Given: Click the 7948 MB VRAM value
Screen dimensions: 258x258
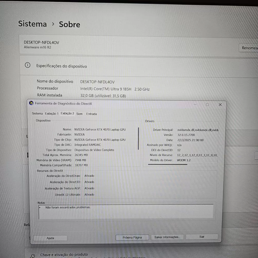Looking at the screenshot, I should (80, 160).
